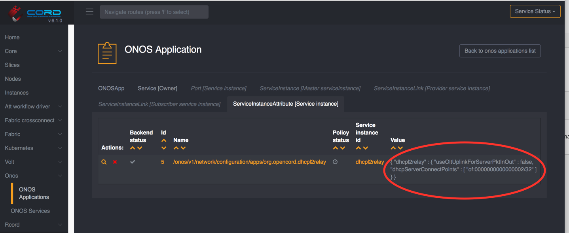Click the Id value 5
The image size is (569, 233).
click(x=163, y=162)
